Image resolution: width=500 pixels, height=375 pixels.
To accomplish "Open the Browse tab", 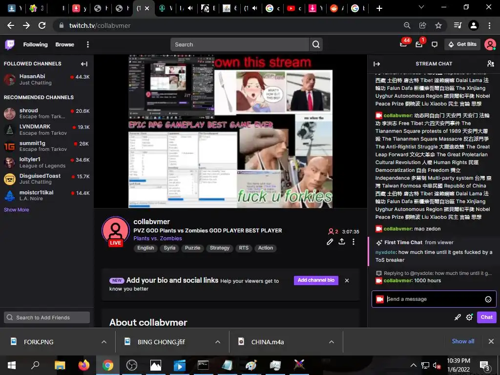I will click(65, 44).
